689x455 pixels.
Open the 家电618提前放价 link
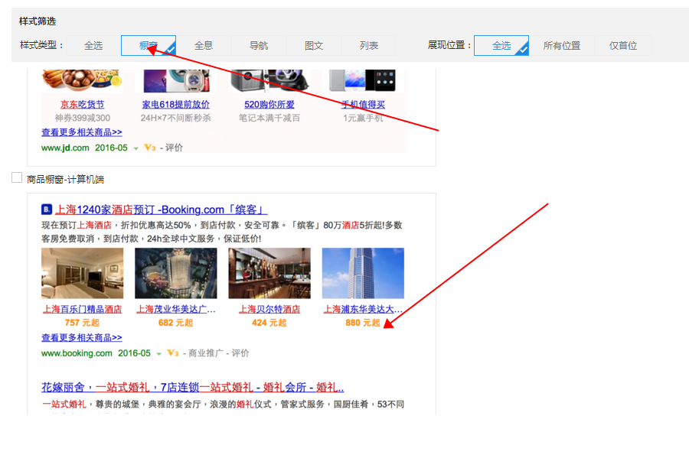176,105
